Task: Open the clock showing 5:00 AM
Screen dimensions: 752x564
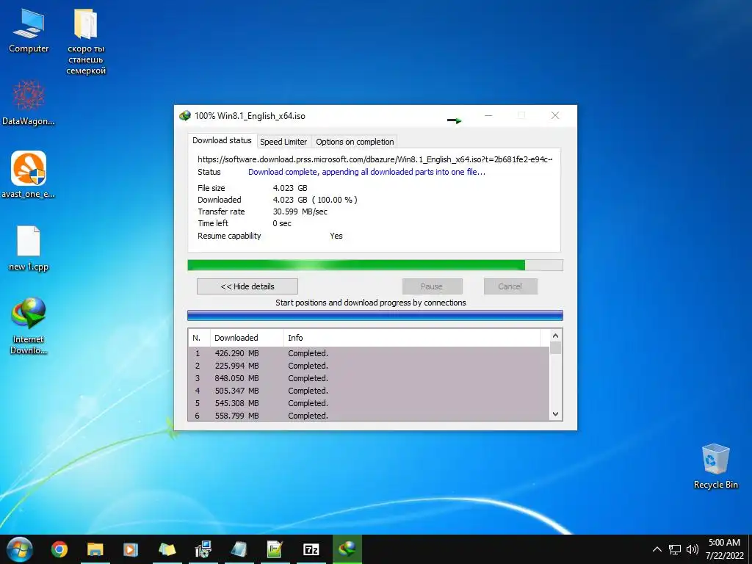Action: (724, 549)
